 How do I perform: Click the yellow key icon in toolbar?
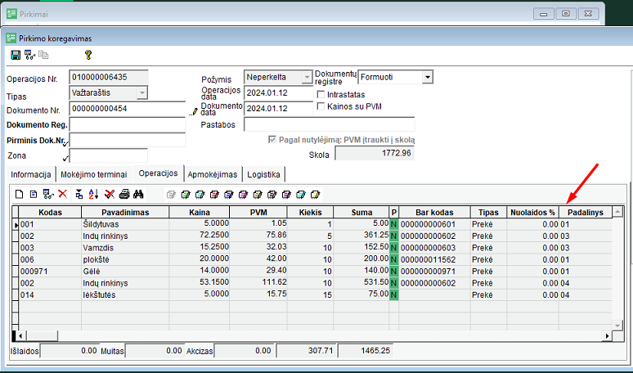pyautogui.click(x=88, y=55)
